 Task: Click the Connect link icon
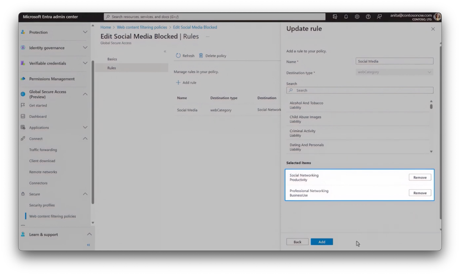point(23,139)
